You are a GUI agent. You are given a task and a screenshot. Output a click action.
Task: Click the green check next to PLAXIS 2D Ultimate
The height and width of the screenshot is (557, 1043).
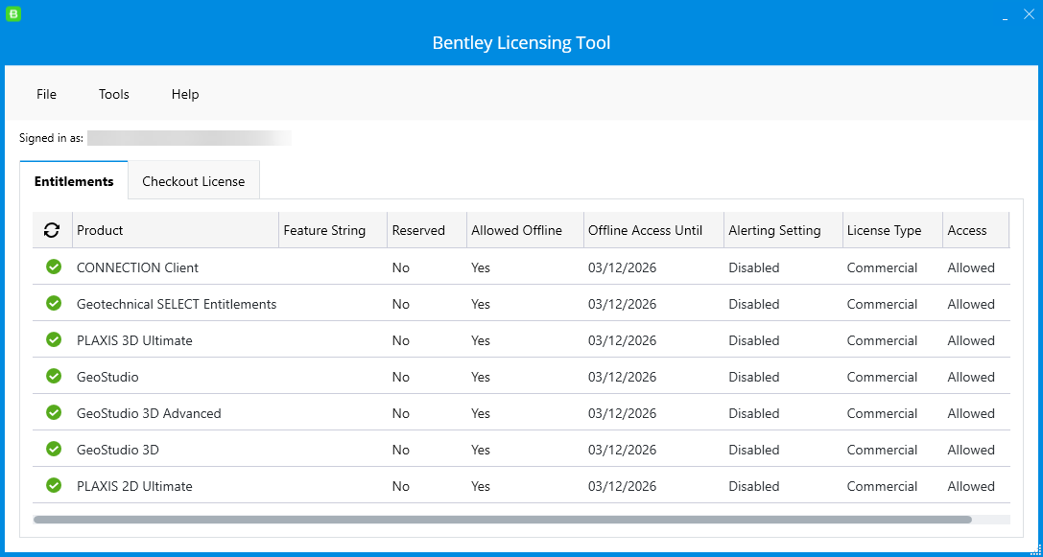pyautogui.click(x=53, y=485)
